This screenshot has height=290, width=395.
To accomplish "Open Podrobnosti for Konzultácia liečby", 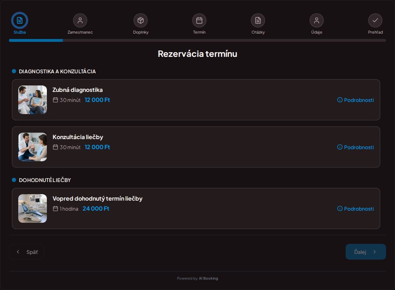I will tap(355, 147).
